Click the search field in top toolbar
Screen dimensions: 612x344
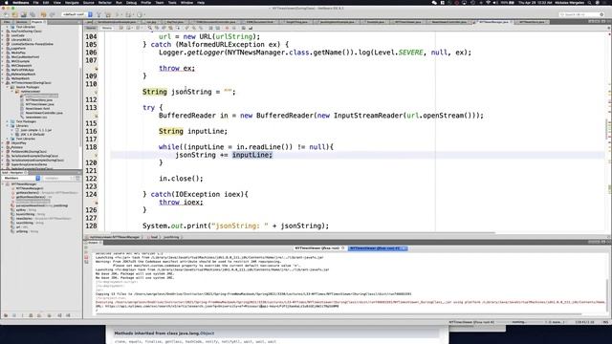(581, 14)
